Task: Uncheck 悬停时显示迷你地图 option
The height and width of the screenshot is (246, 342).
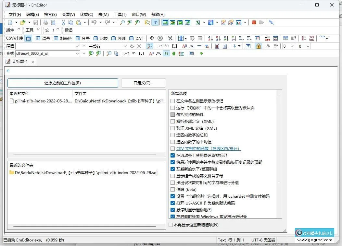Action: click(x=173, y=210)
